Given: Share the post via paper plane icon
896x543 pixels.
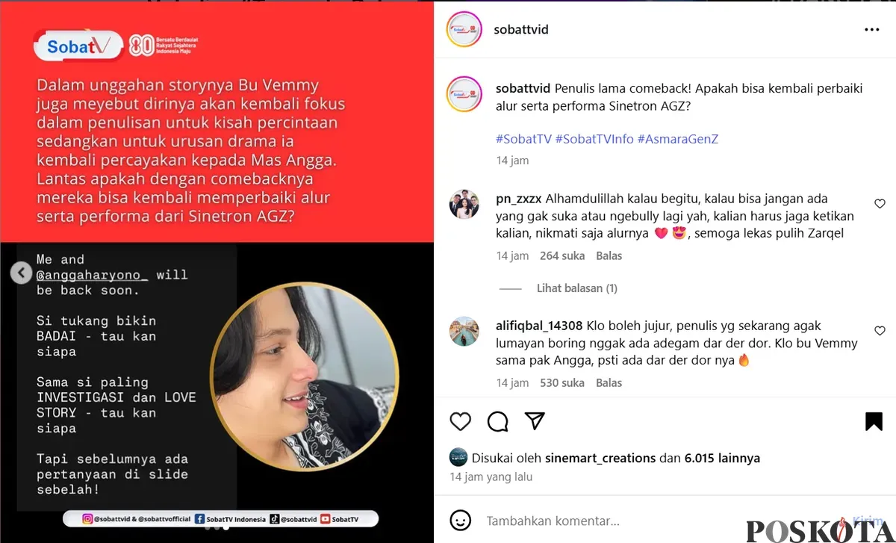Looking at the screenshot, I should pos(535,421).
